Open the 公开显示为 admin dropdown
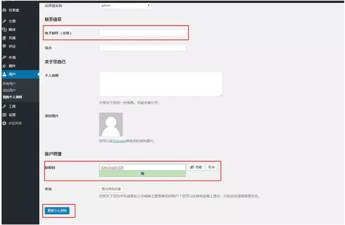 pyautogui.click(x=125, y=6)
